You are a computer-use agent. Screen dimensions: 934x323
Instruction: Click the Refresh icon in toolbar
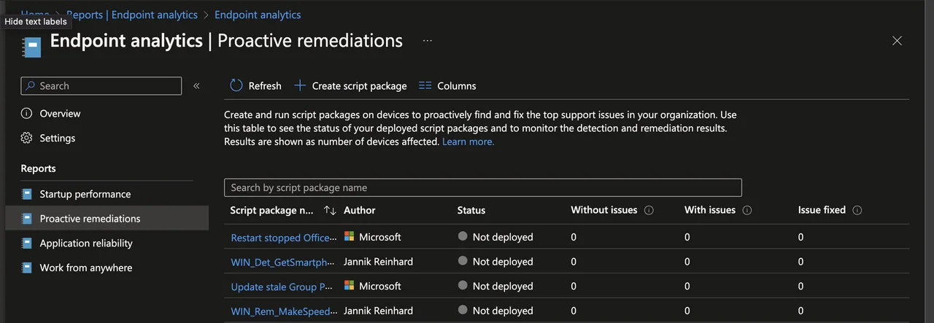[x=236, y=85]
